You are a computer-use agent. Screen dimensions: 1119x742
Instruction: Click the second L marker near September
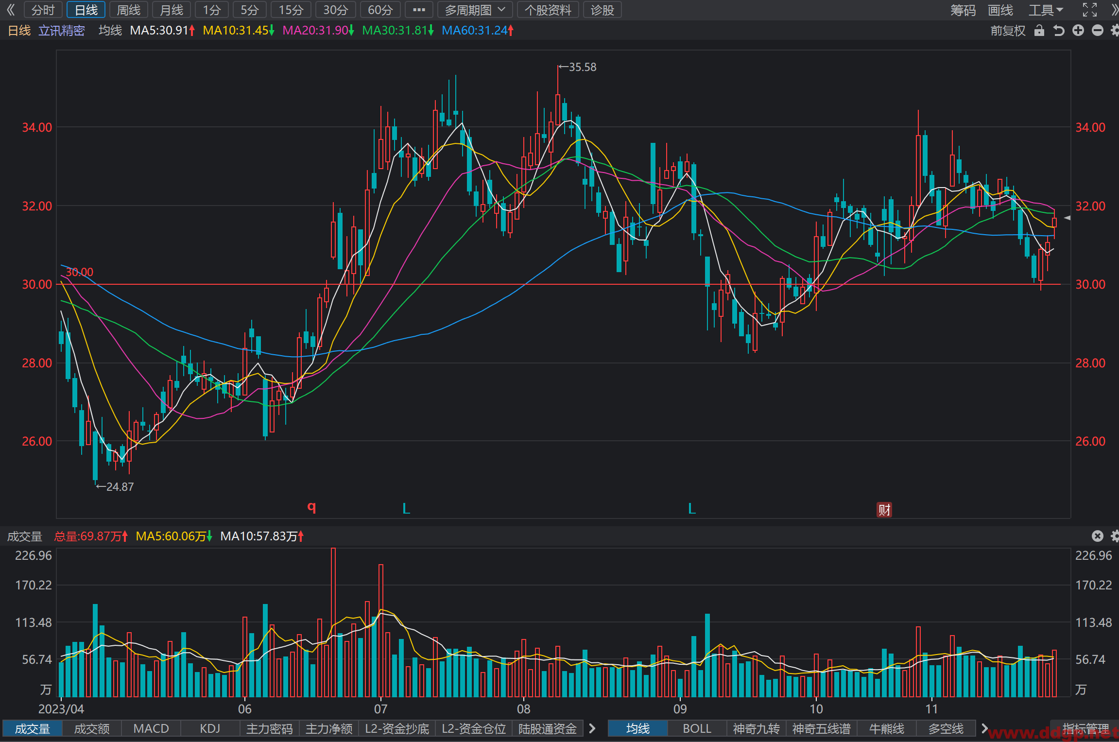point(692,509)
